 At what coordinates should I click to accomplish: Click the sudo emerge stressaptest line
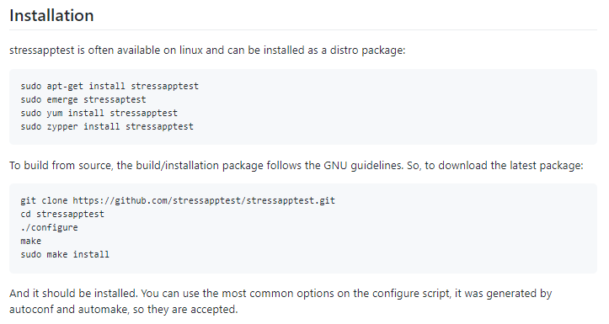click(x=83, y=99)
